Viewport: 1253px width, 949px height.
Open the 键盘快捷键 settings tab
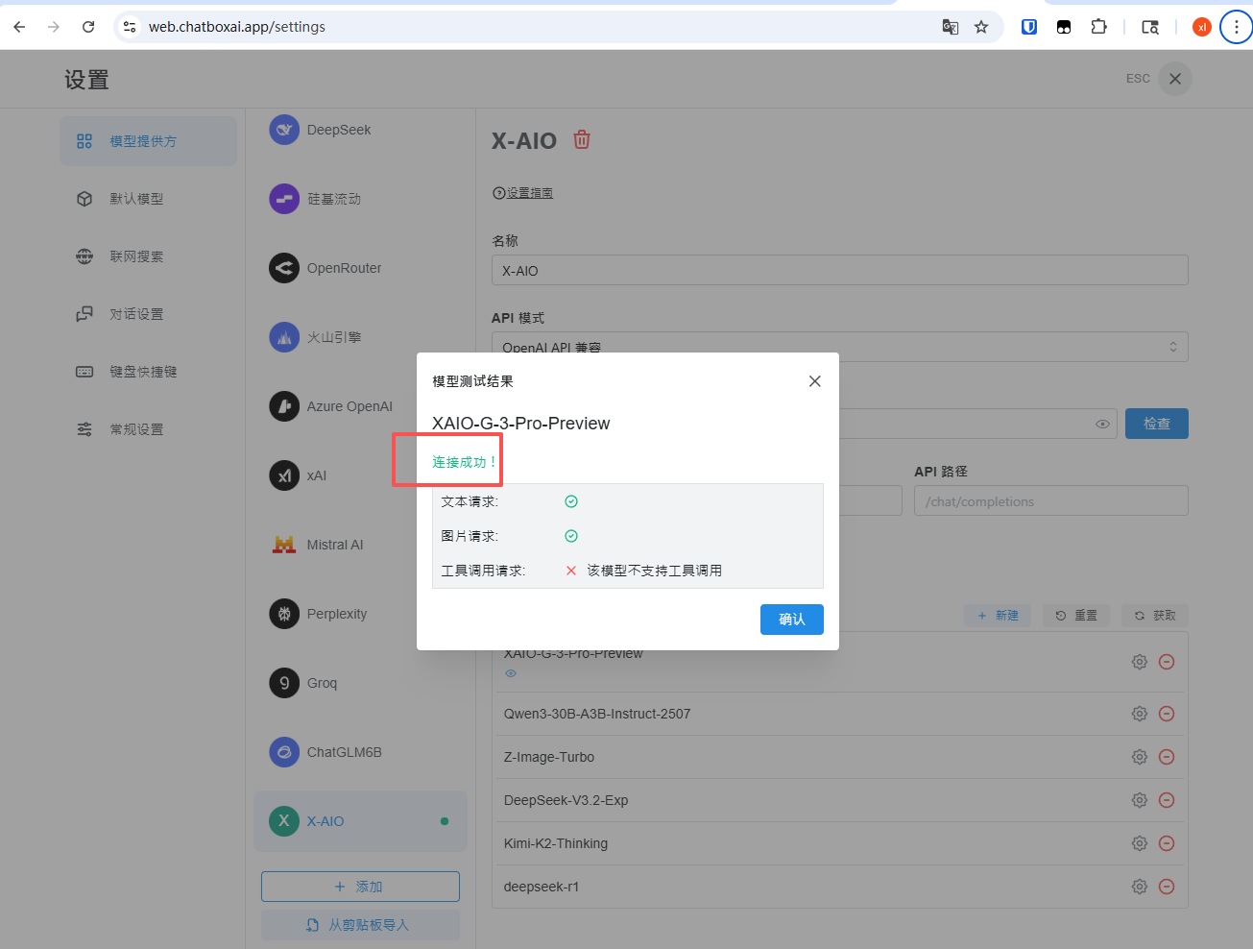pos(148,372)
